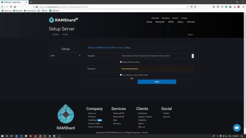This screenshot has height=138, width=246.
Task: Open the Terms of Service footer link
Action: [95, 127]
